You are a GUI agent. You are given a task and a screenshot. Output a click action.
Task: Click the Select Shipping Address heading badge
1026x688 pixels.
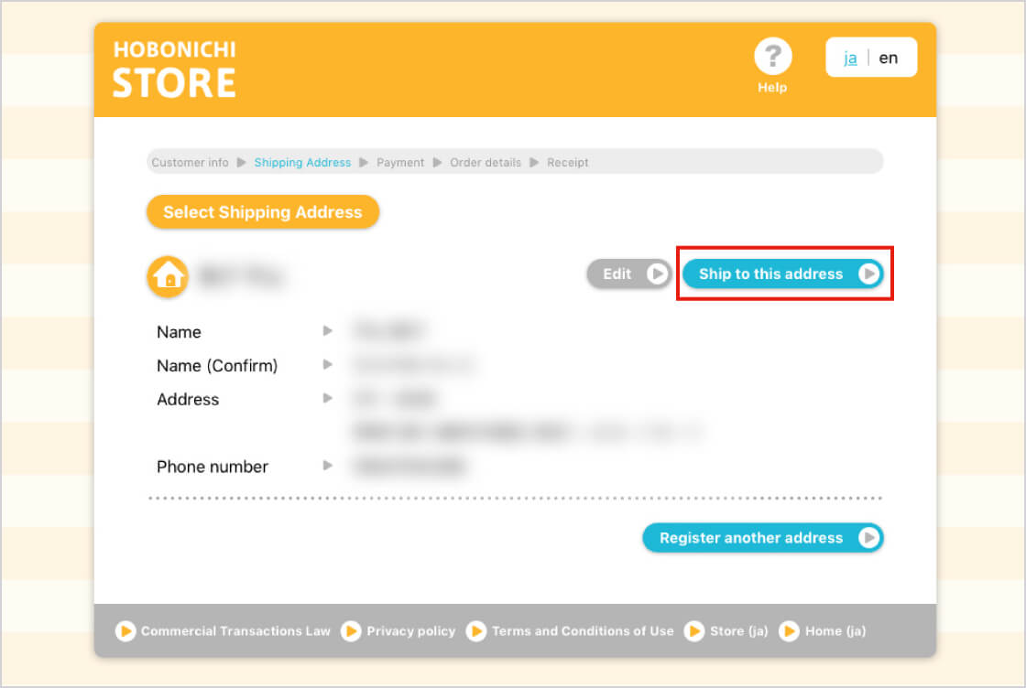pyautogui.click(x=263, y=212)
